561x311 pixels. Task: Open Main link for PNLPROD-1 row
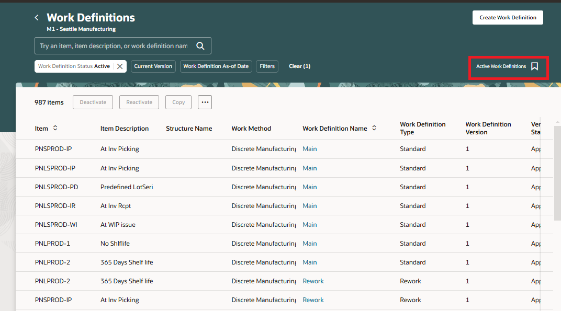pos(309,244)
